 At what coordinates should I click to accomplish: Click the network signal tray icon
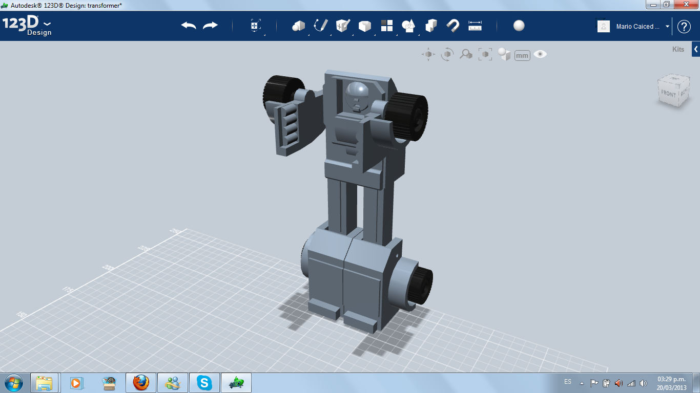pos(631,383)
